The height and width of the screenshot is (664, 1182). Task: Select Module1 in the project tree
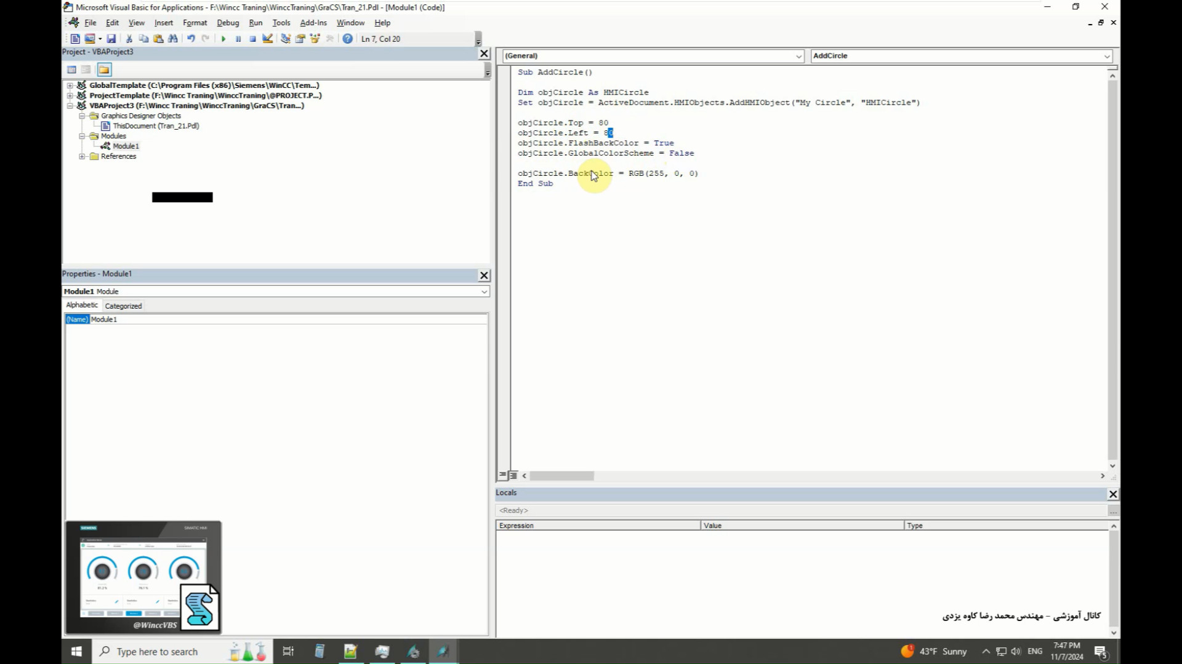pos(126,146)
